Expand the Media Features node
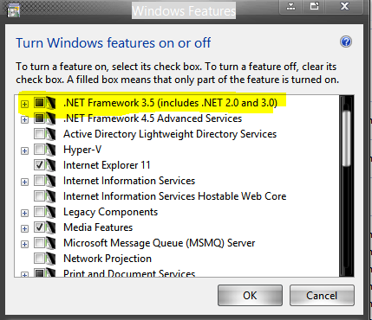 click(25, 228)
